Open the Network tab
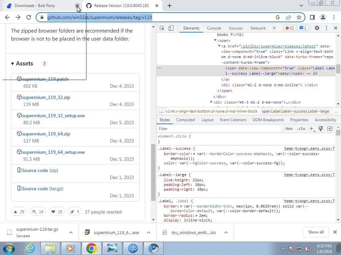Viewport: 341px width, 255px height. (258, 28)
